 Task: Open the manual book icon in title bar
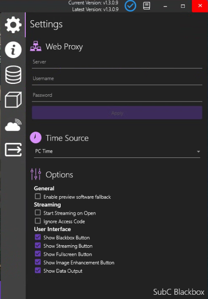coord(147,6)
